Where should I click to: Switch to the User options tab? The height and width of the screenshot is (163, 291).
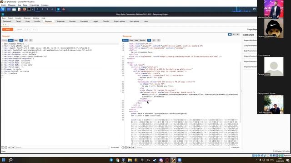point(135,21)
